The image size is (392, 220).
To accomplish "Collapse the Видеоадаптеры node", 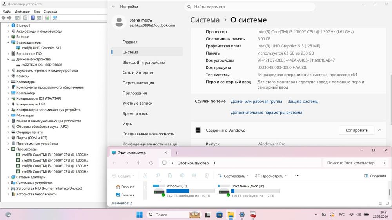I will (8, 42).
